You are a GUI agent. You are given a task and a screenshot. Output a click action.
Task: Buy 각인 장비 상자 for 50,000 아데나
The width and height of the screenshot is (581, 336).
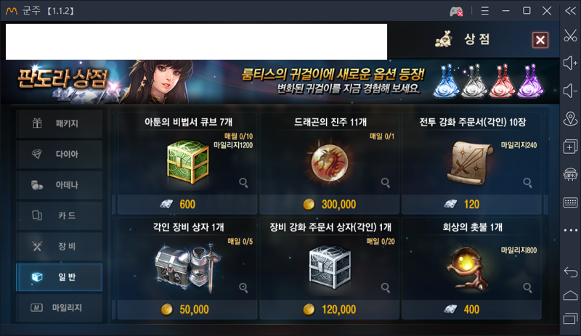click(187, 309)
